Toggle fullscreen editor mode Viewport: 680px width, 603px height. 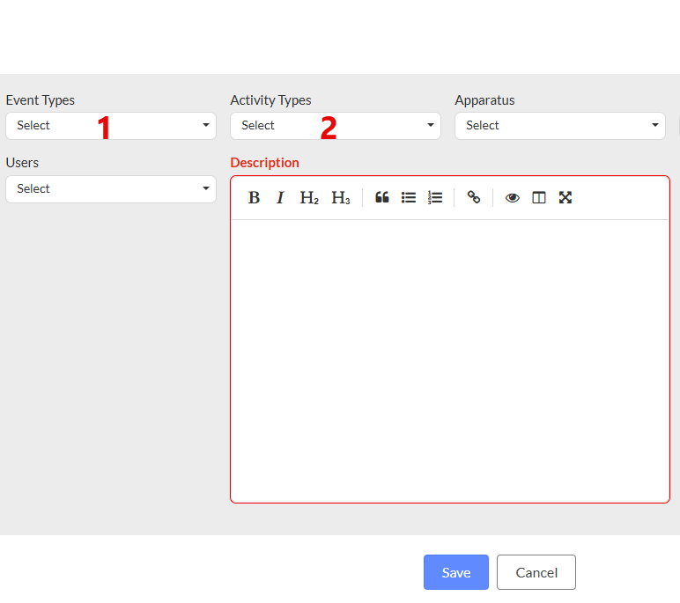pyautogui.click(x=565, y=198)
